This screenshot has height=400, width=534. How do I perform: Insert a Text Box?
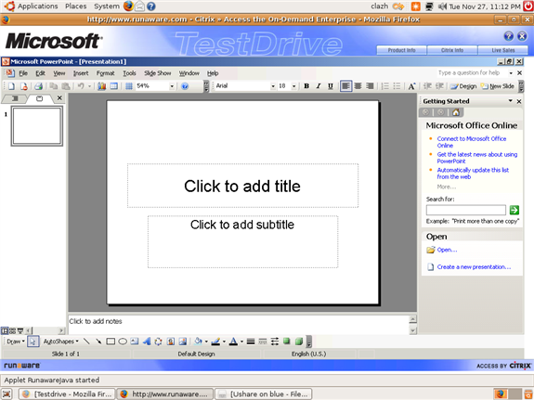(x=135, y=342)
